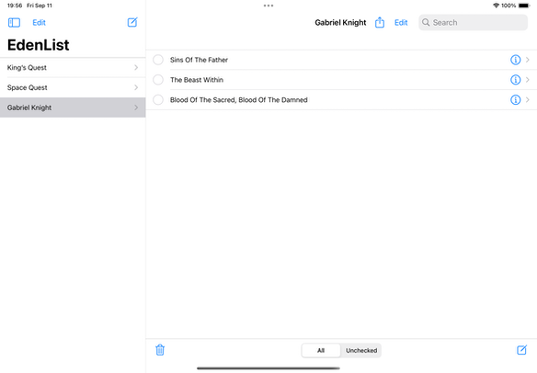Tap Edit next to Gabriel Knight title

[401, 23]
